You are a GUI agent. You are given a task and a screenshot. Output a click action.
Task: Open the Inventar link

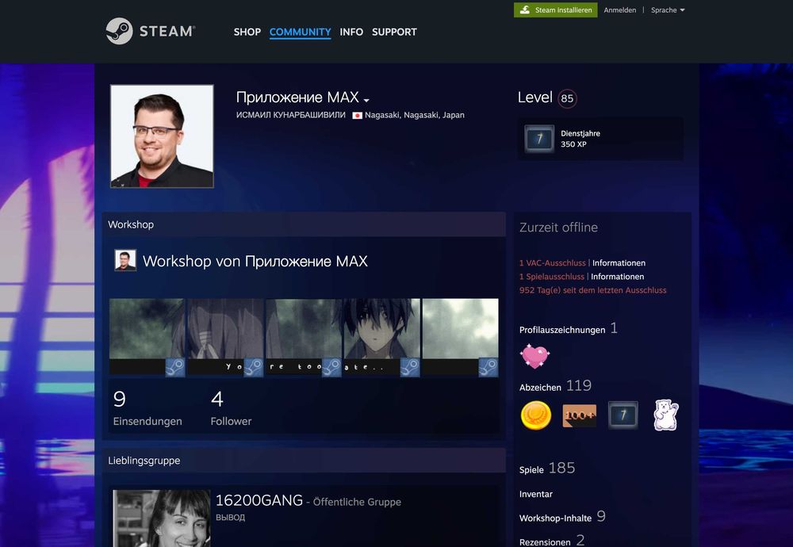coord(535,494)
